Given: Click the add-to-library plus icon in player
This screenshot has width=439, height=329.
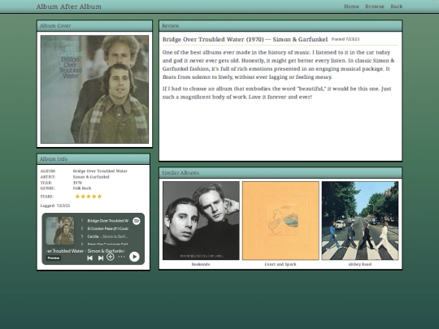Looking at the screenshot, I should (111, 257).
